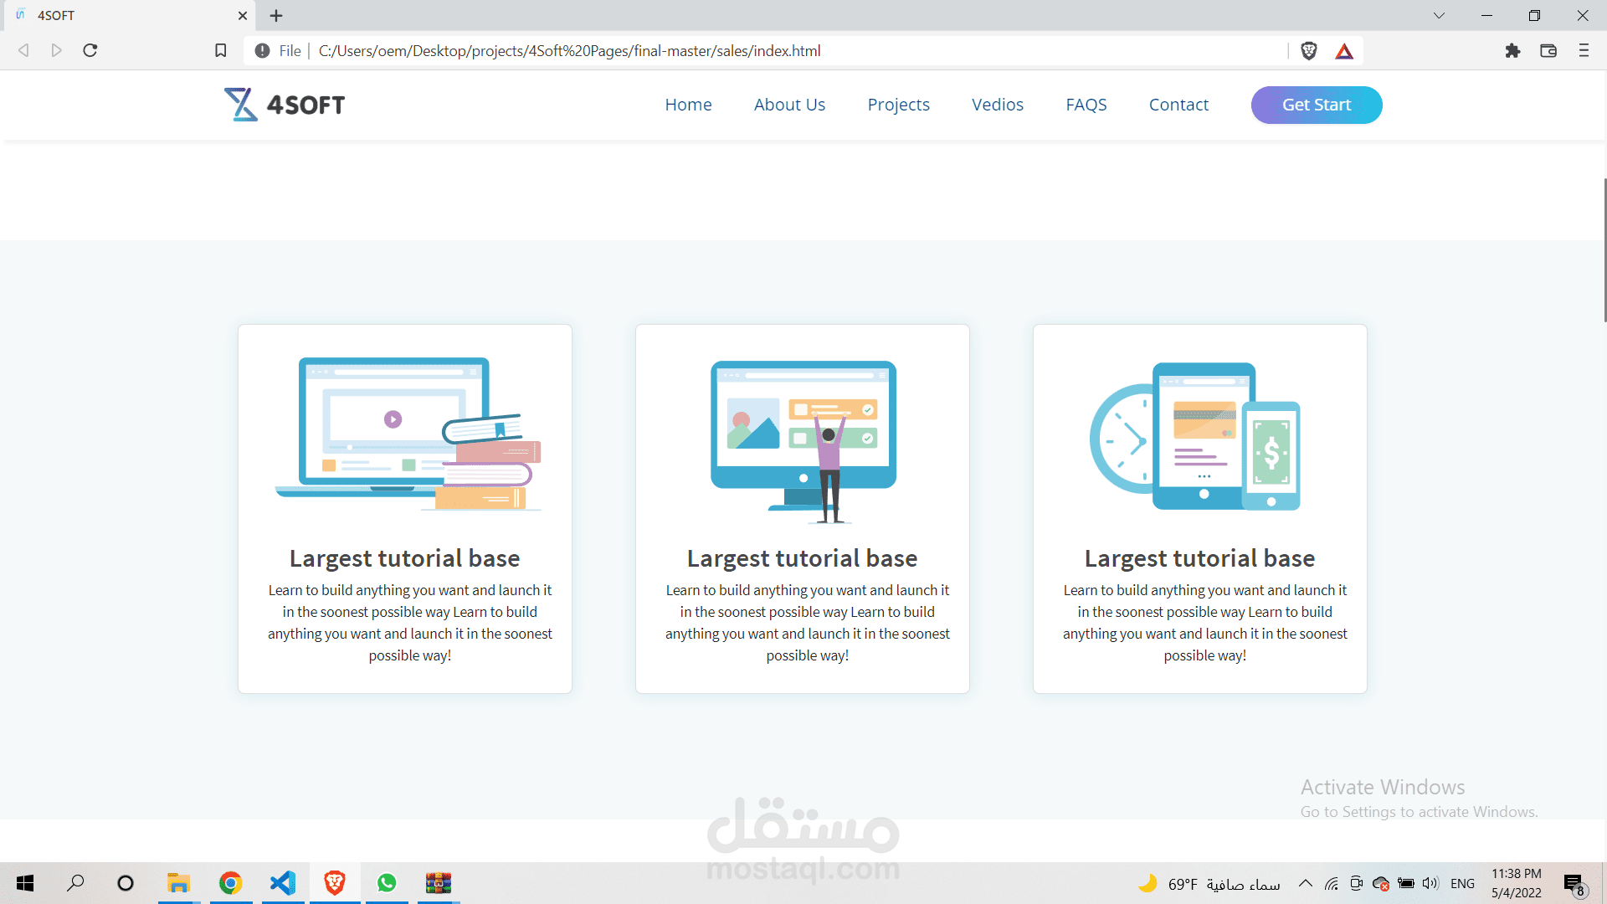The image size is (1607, 904).
Task: Open WhatsApp from the taskbar
Action: 387,883
